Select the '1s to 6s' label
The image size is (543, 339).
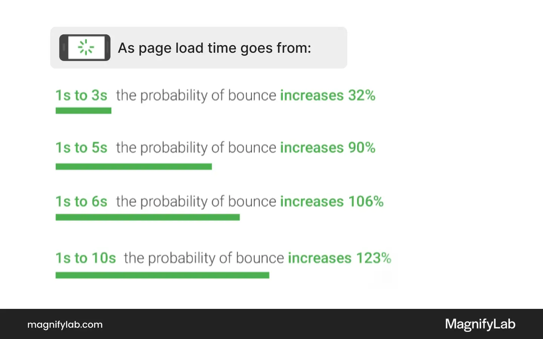pos(81,202)
